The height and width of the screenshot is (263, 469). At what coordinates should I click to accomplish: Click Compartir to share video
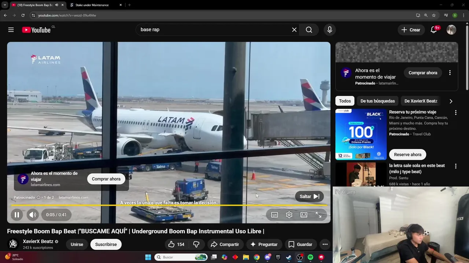pos(225,244)
